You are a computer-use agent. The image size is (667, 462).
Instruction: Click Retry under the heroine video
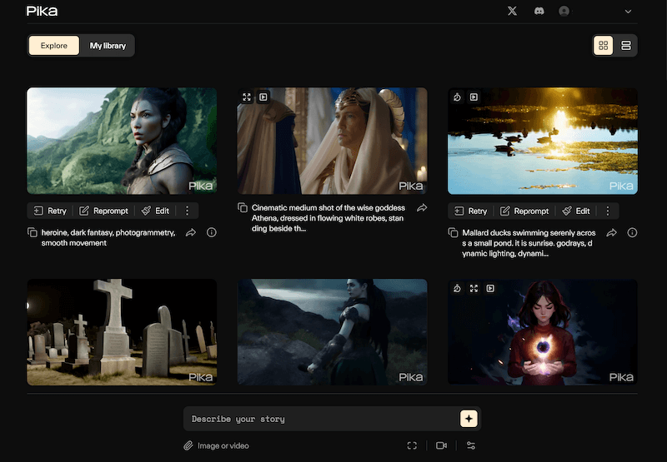(49, 211)
